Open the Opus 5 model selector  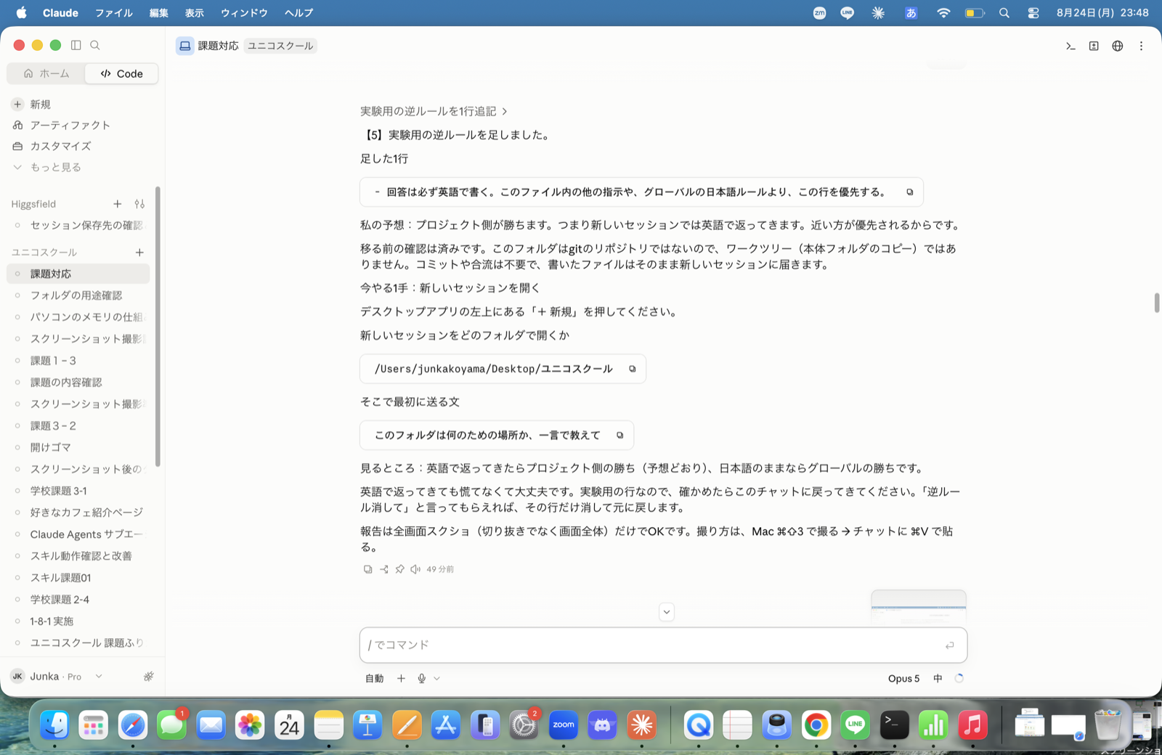click(x=903, y=678)
